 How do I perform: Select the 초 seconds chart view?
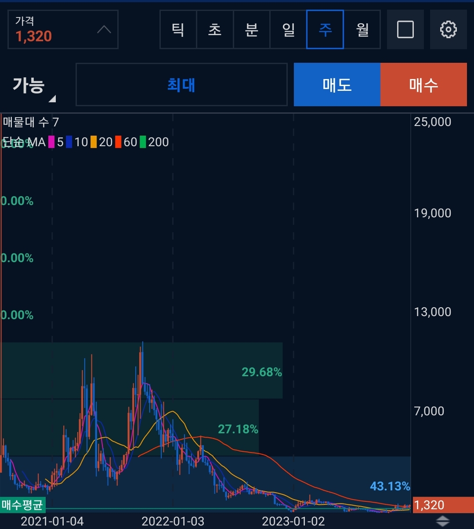(x=214, y=29)
